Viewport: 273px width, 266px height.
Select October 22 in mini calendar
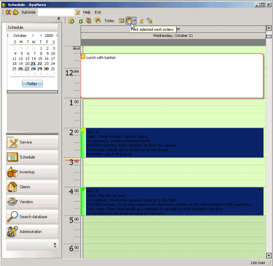pyautogui.click(x=40, y=64)
